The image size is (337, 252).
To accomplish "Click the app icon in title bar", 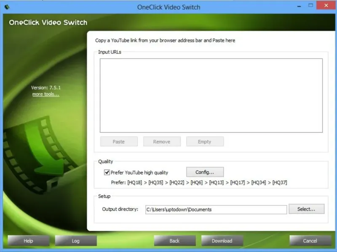I will (7, 7).
